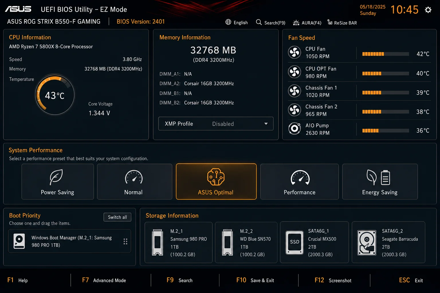Select the Power Saving preset
Viewport: 440px width, 293px height.
click(58, 182)
